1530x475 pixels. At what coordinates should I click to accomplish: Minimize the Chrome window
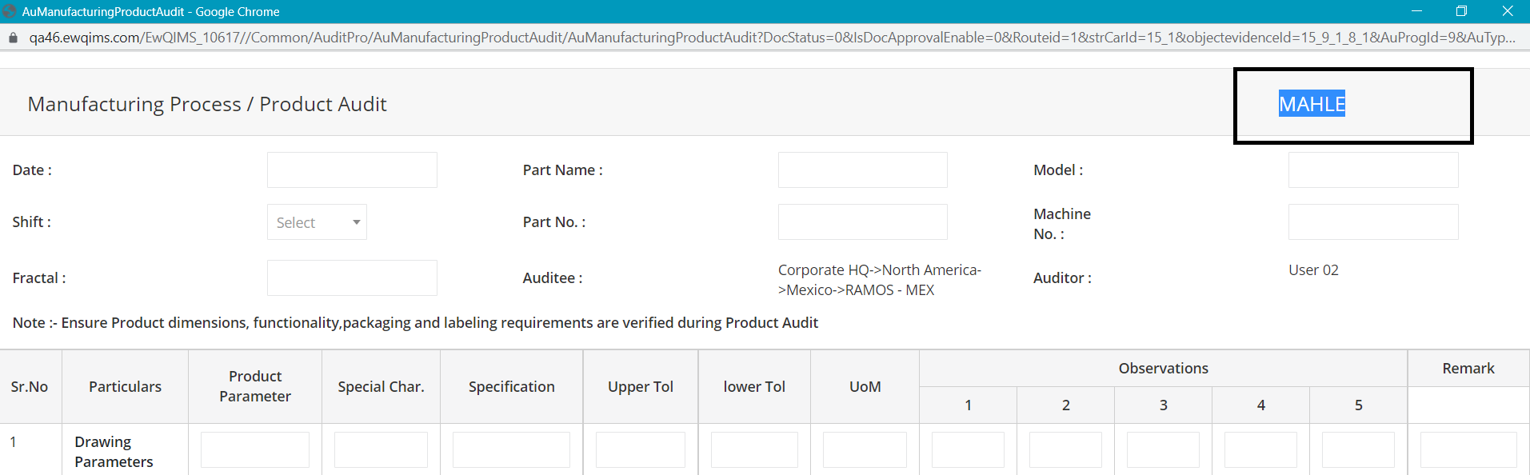point(1416,11)
